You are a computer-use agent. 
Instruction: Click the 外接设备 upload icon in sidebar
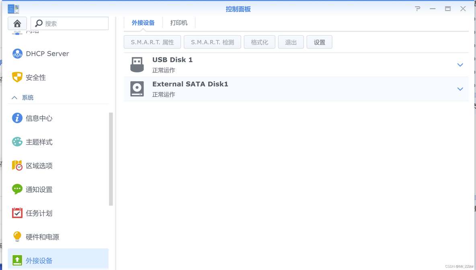(17, 260)
